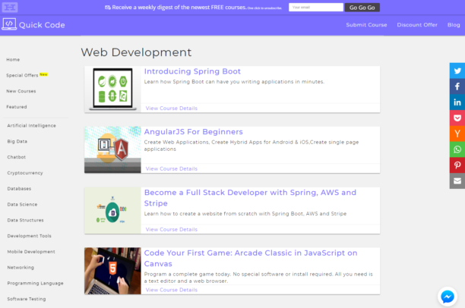Share page by email icon
The width and height of the screenshot is (465, 308).
coord(457,181)
